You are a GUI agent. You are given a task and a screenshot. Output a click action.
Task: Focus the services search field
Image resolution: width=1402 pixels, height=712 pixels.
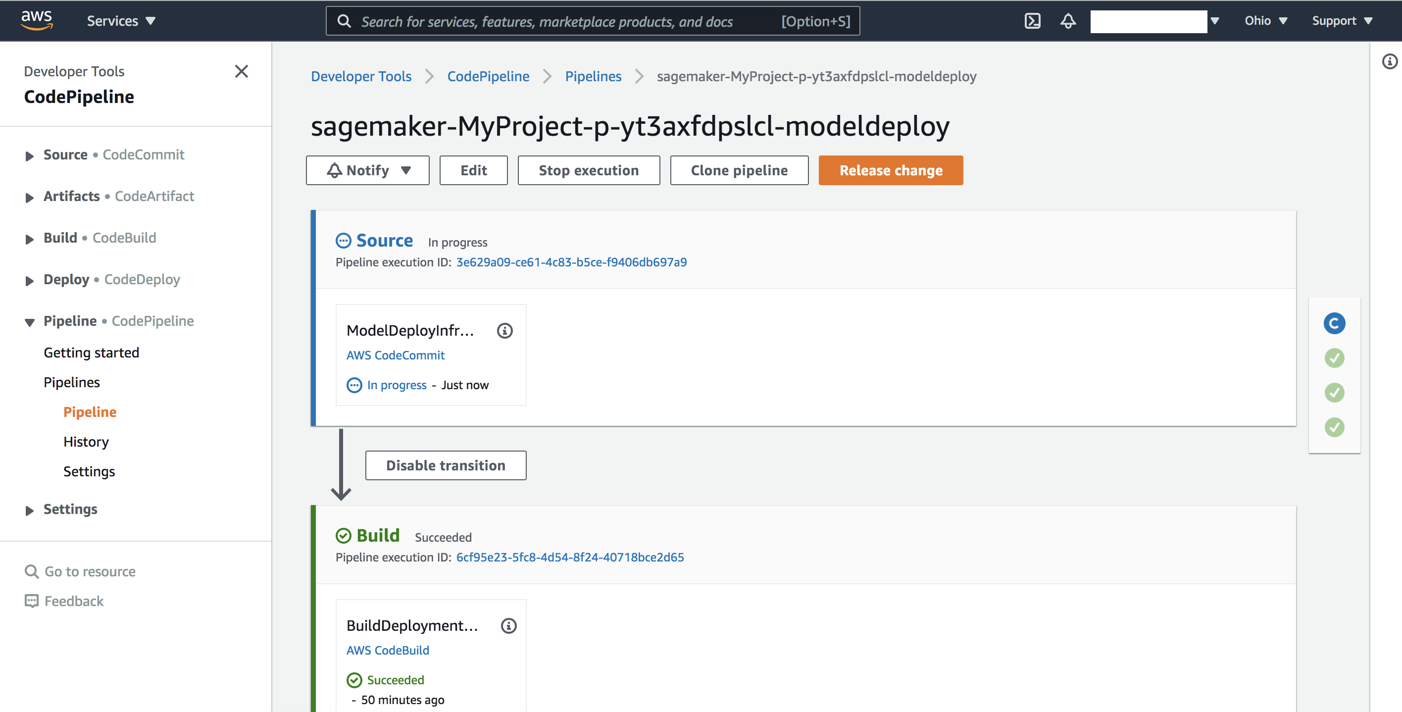(593, 21)
